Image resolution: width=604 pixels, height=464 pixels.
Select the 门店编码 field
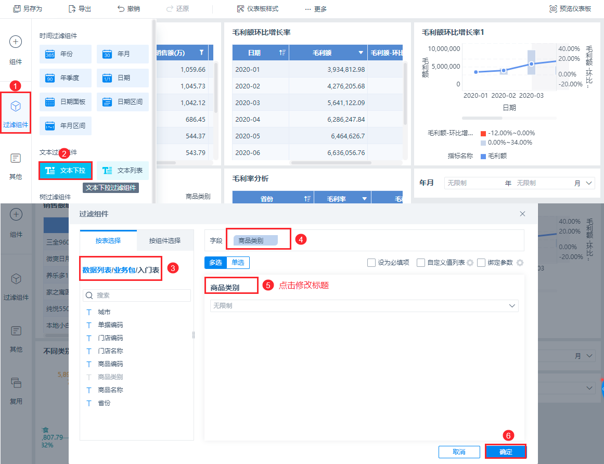[111, 338]
